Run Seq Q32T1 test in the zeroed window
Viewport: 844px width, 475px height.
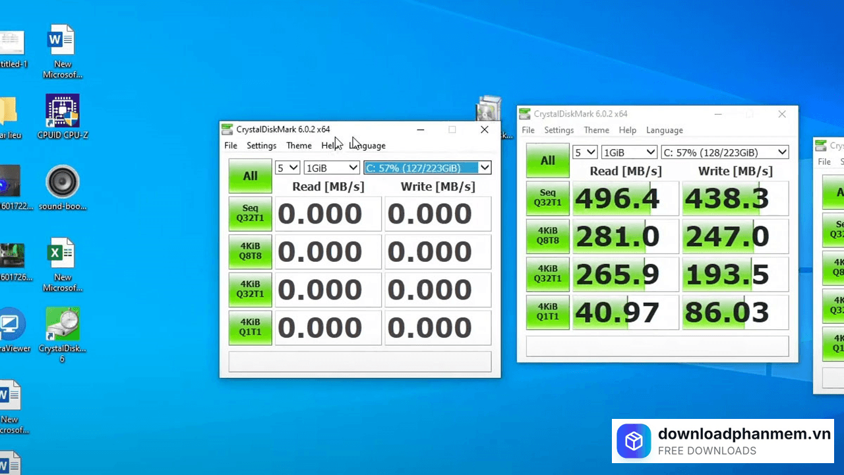click(x=250, y=214)
